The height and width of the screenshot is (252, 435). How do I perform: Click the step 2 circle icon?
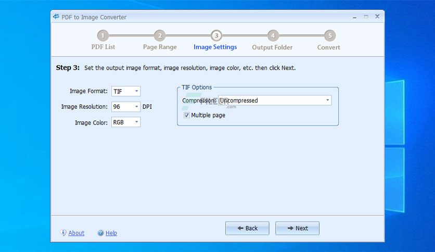pyautogui.click(x=160, y=35)
